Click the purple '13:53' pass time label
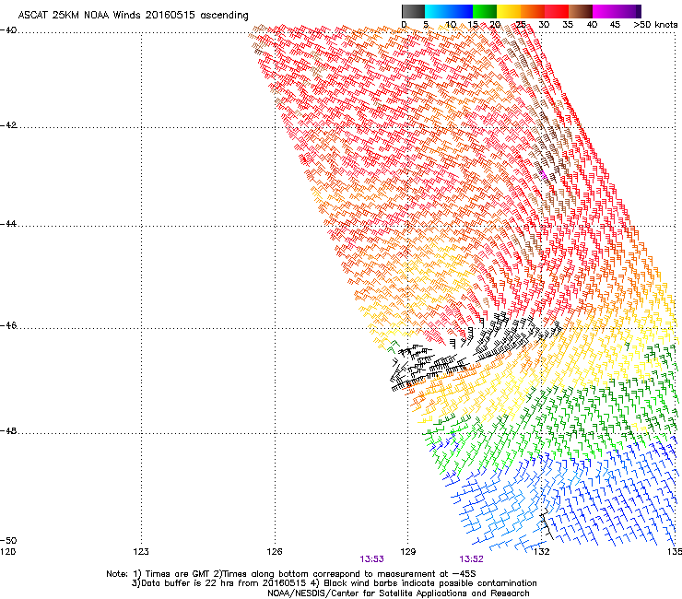 372,559
